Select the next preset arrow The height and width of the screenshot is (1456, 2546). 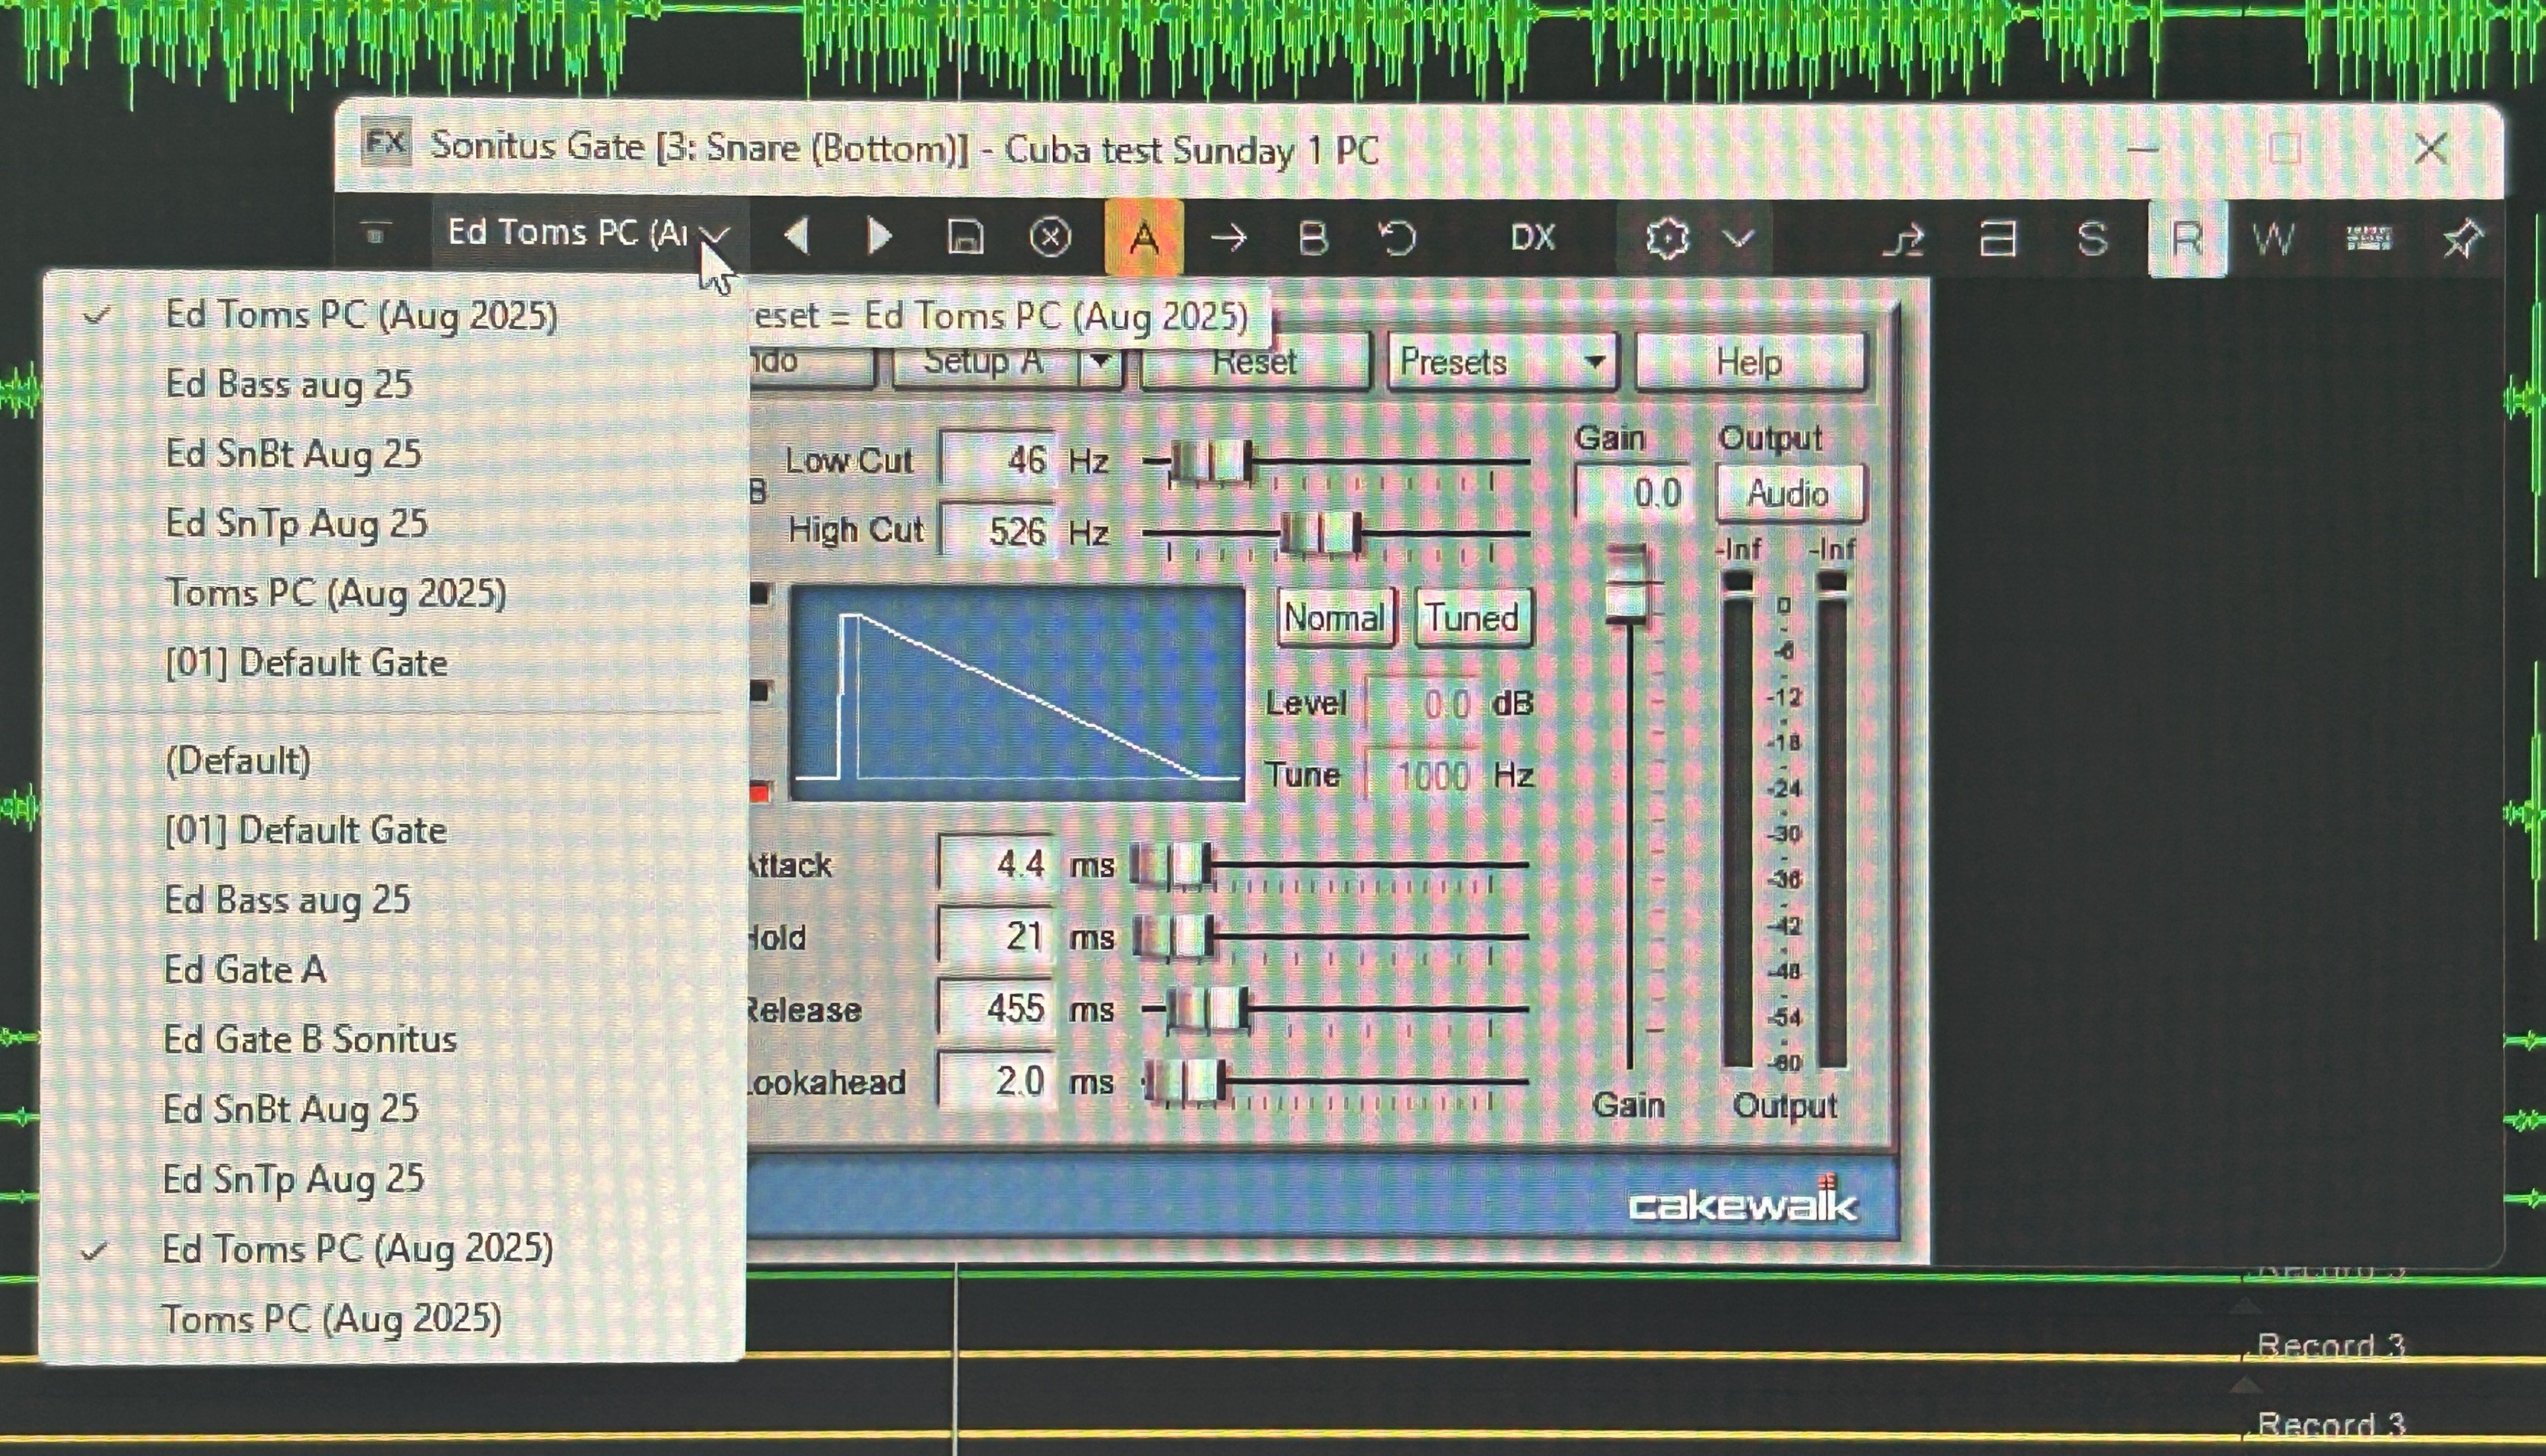point(879,237)
